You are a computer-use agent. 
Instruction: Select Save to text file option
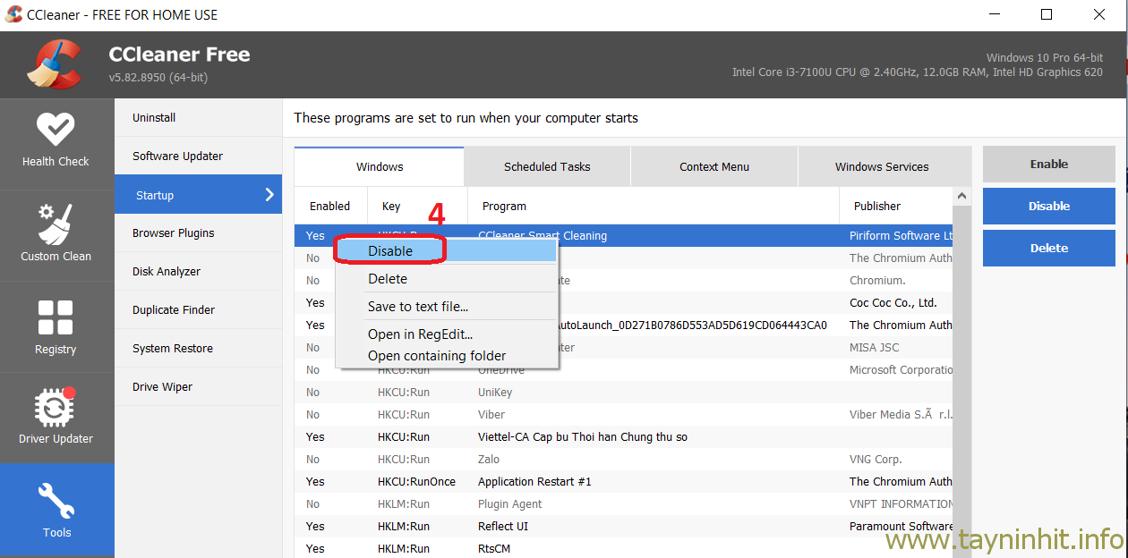coord(418,307)
